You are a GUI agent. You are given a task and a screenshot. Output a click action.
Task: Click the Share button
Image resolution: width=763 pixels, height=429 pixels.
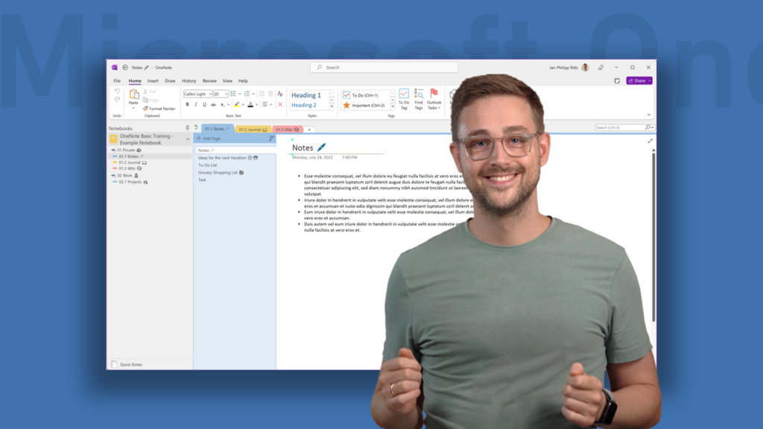639,80
